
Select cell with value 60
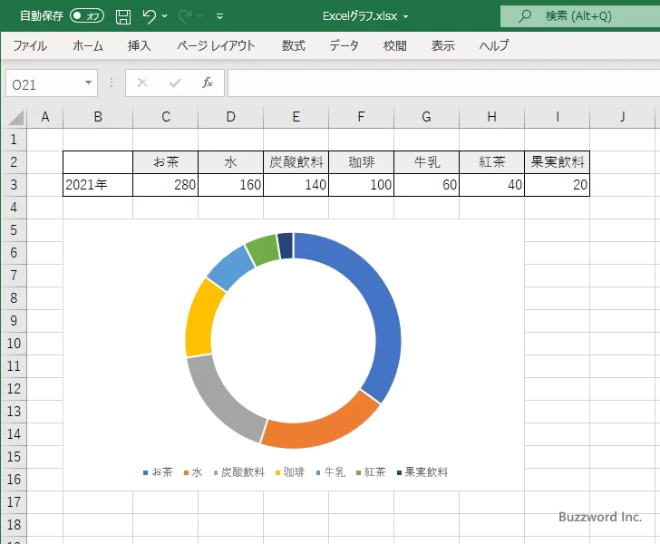426,184
